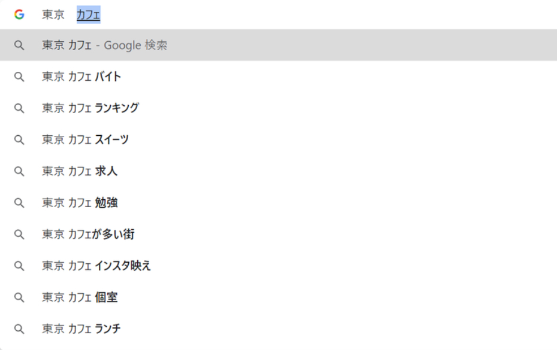Screen dimensions: 559x350
Task: Click the magnifier icon beside 東京 カフェ スイーツ
Action: (x=19, y=139)
